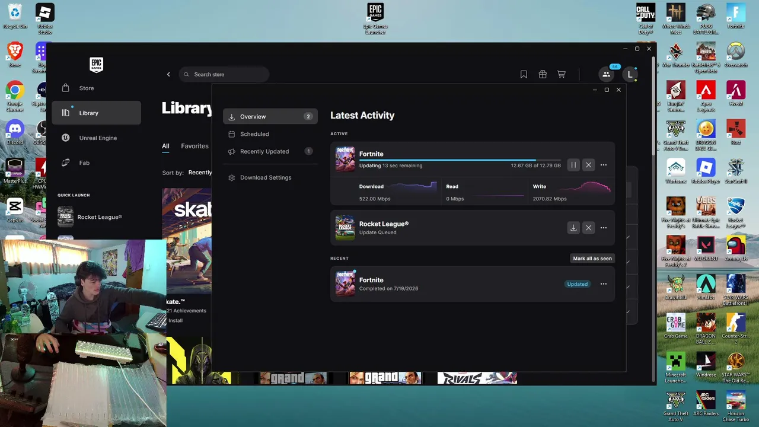Open the shopping cart
The width and height of the screenshot is (759, 427).
561,74
